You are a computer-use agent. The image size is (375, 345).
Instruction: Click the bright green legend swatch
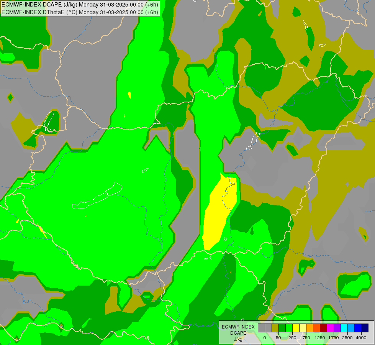pos(289,328)
